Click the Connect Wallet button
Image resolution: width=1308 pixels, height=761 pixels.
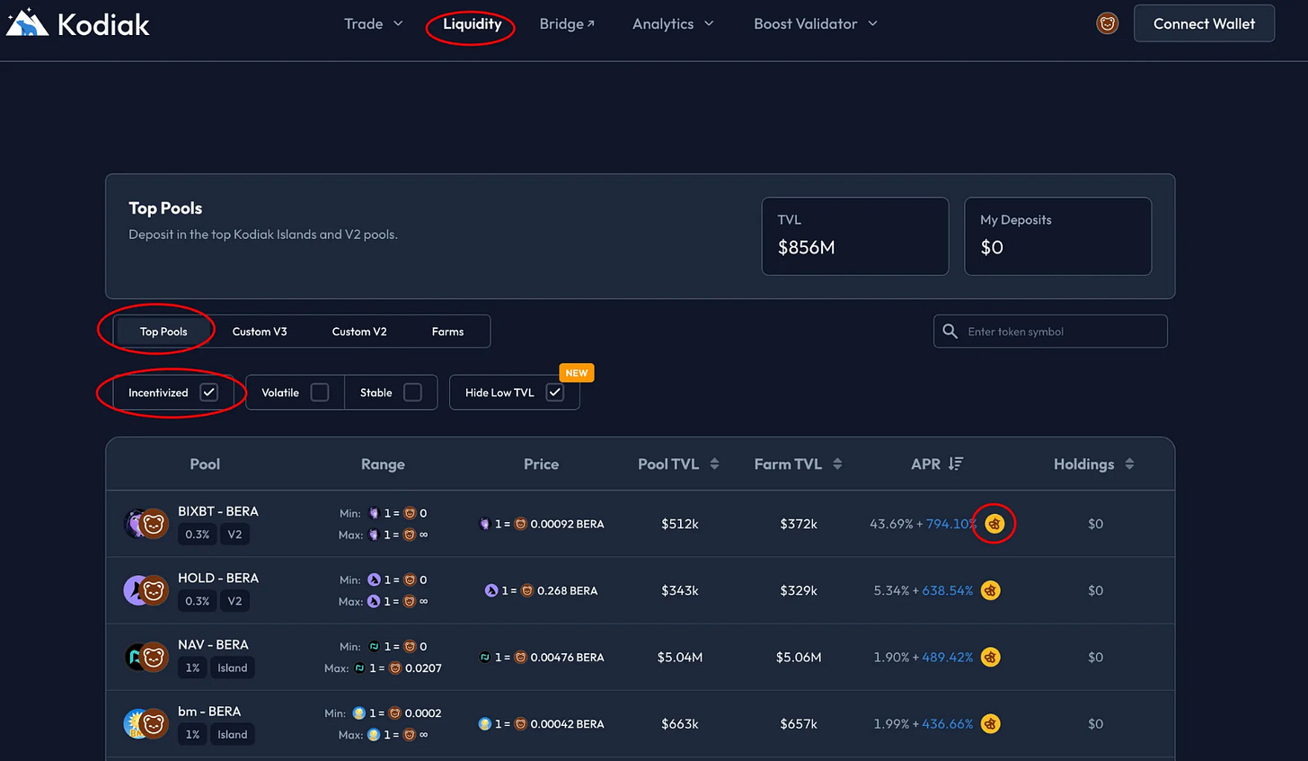coord(1204,24)
